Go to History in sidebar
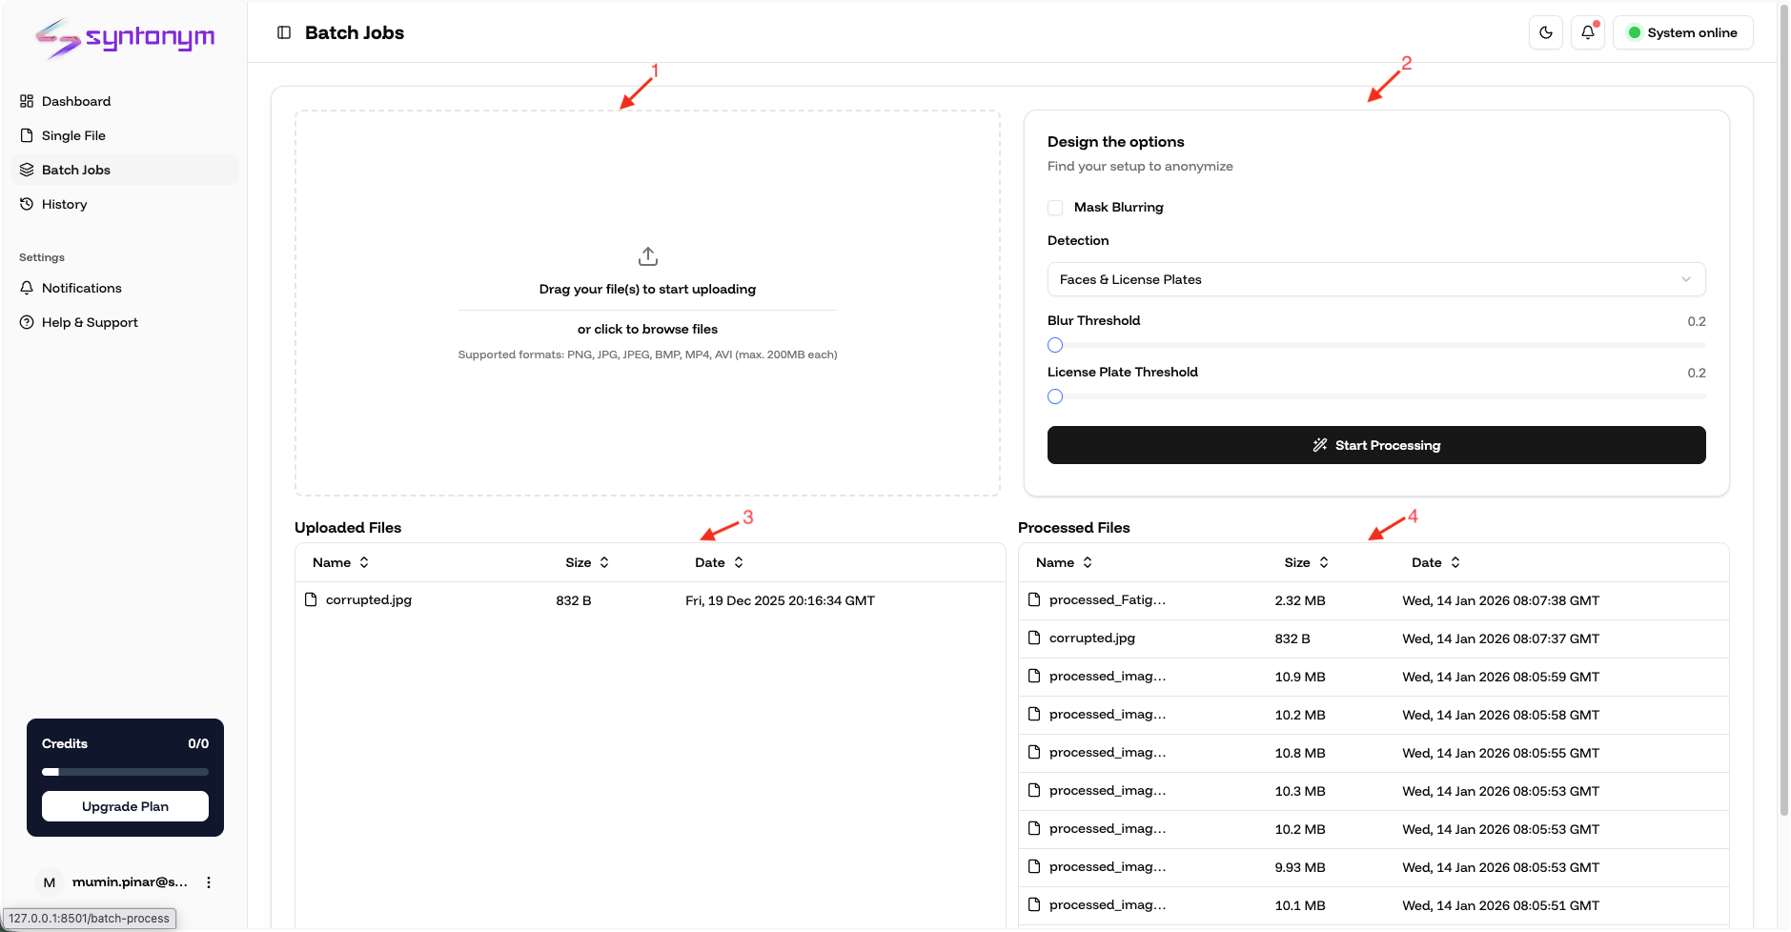The height and width of the screenshot is (932, 1791). point(64,204)
